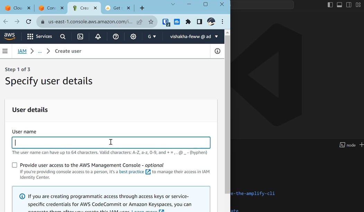Toggle the VS Code primary sidebar icon
The image size is (364, 212).
[330, 5]
